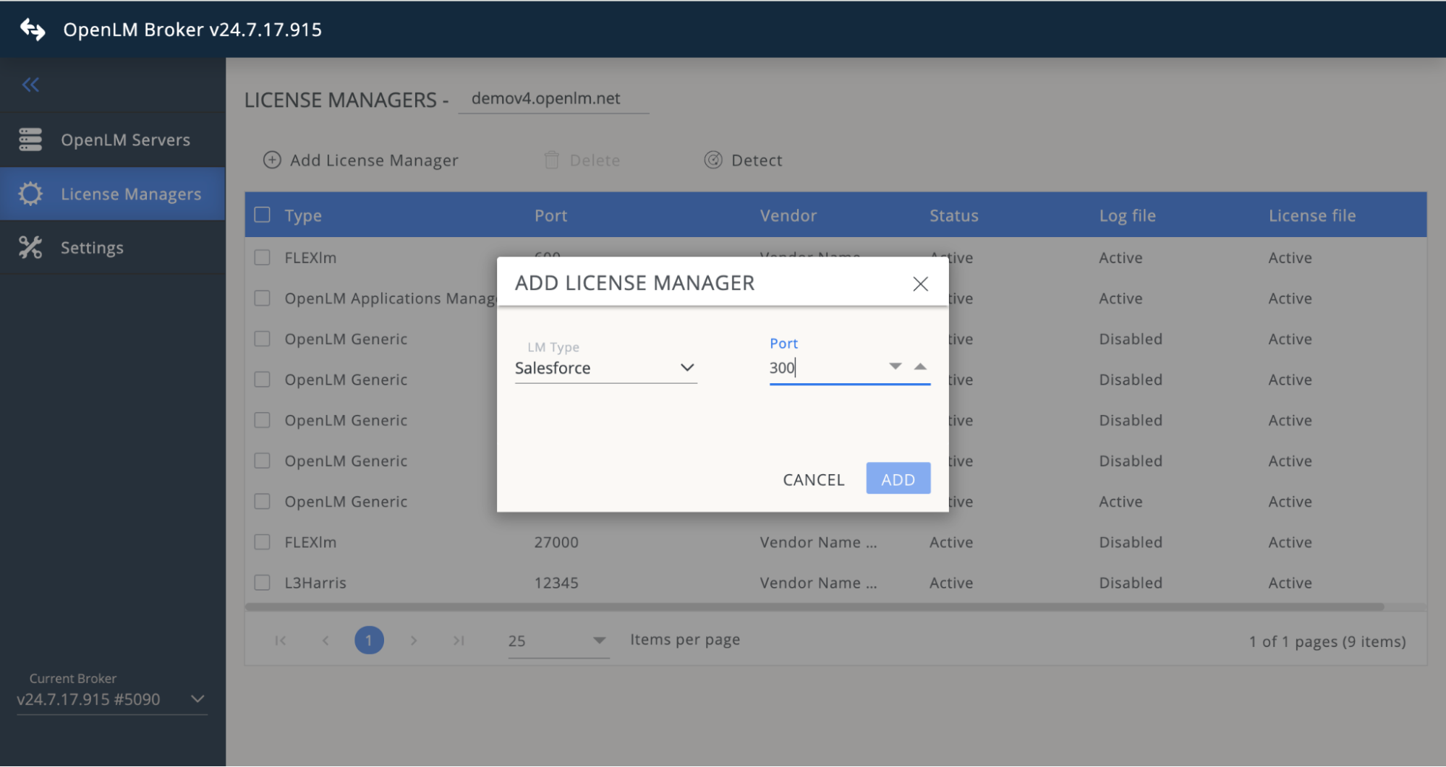Image resolution: width=1446 pixels, height=767 pixels.
Task: Collapse the sidebar using the double-chevron icon
Action: click(x=30, y=85)
